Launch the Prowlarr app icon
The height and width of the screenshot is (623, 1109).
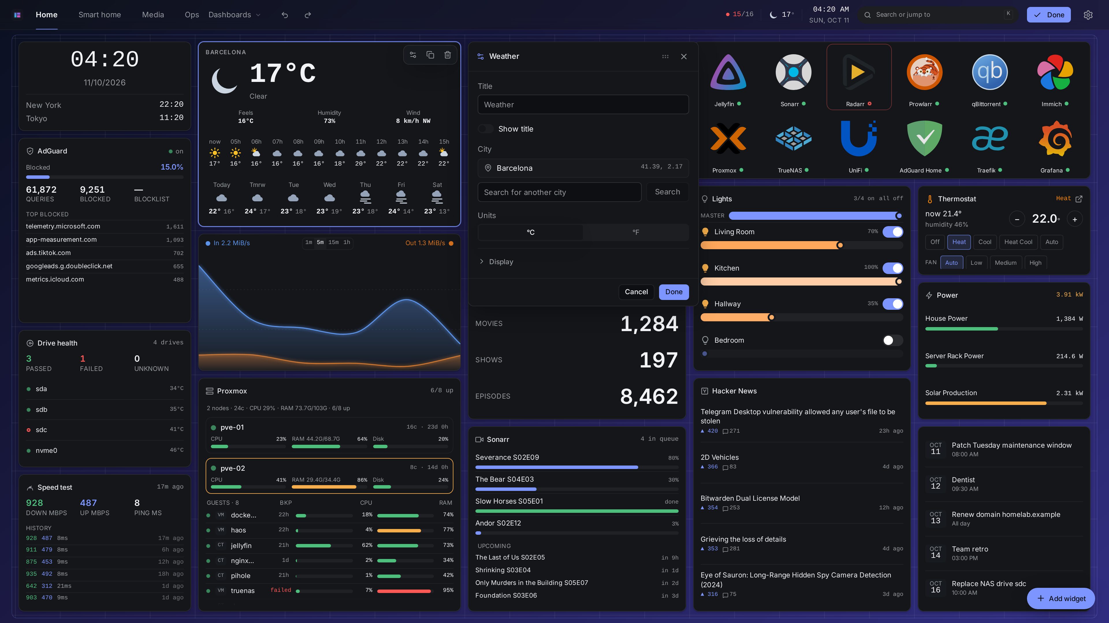tap(924, 72)
